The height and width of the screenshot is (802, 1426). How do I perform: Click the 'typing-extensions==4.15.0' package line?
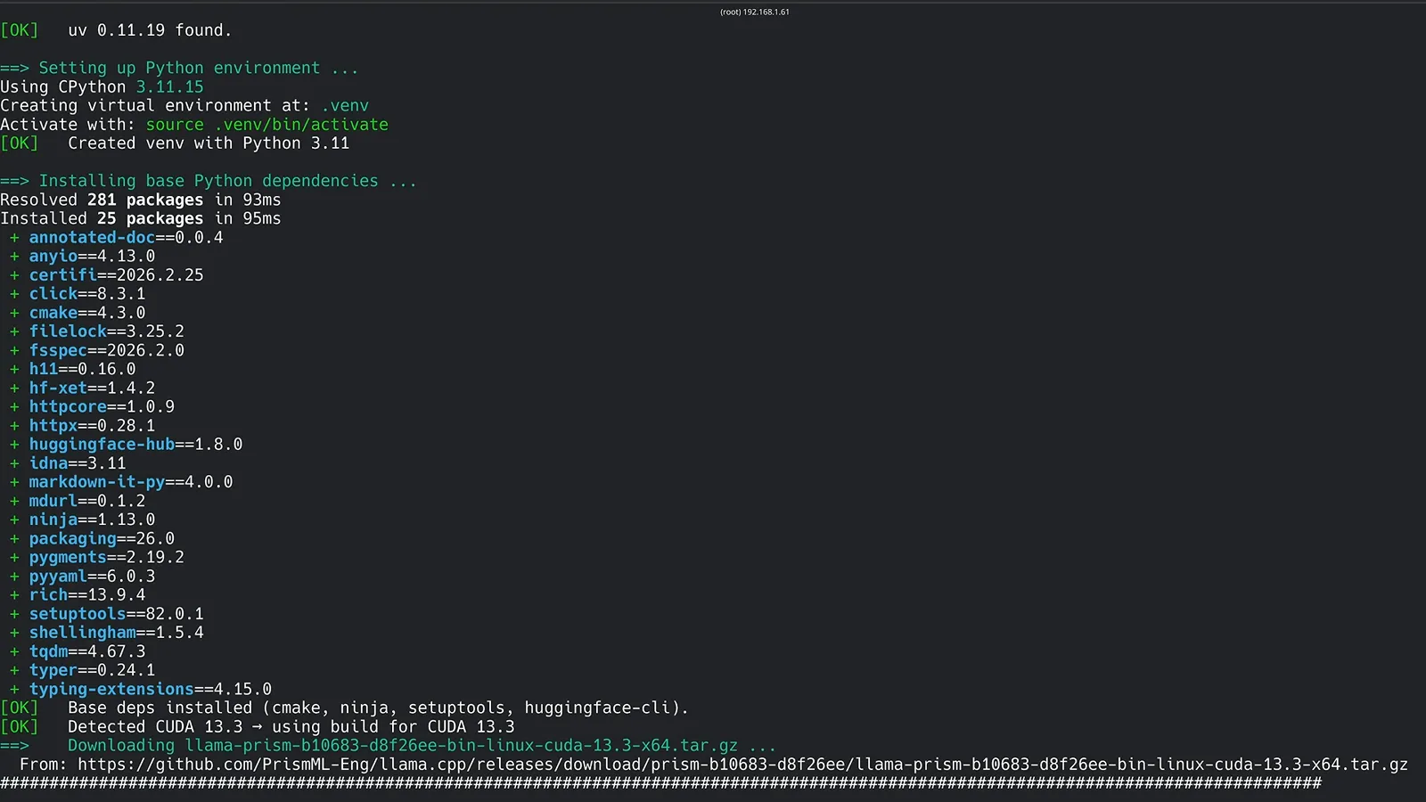pos(150,690)
